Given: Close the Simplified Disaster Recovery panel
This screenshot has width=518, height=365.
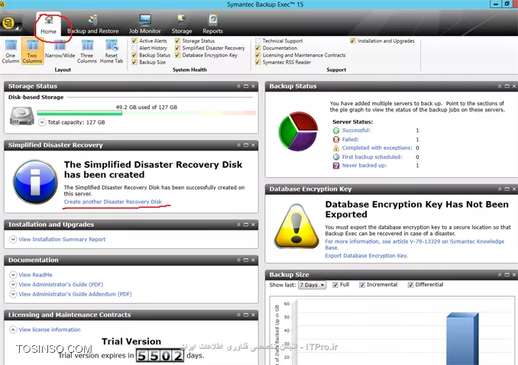Looking at the screenshot, I should (253, 145).
